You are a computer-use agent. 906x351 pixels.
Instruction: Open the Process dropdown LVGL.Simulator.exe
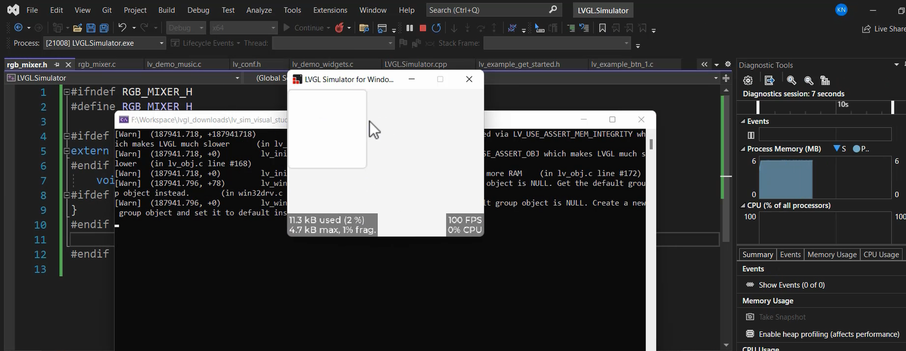[104, 43]
